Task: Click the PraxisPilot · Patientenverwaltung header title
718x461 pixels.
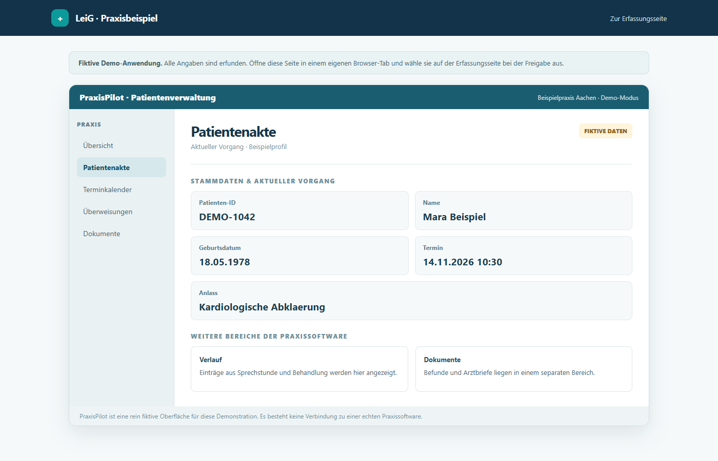Action: (x=148, y=97)
